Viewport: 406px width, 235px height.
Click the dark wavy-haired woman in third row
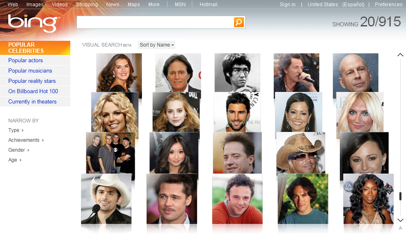pyautogui.click(x=174, y=153)
